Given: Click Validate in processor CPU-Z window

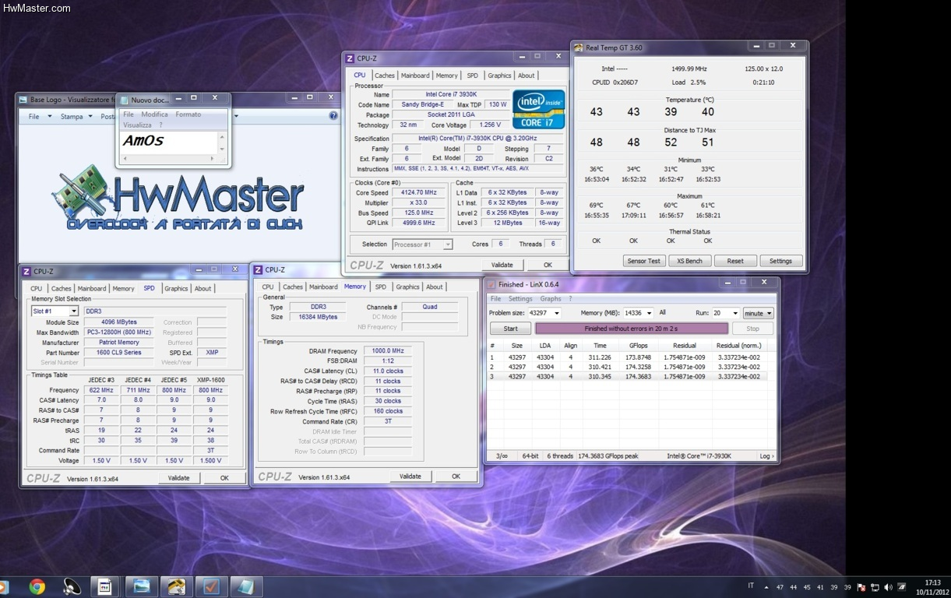Looking at the screenshot, I should [x=502, y=265].
